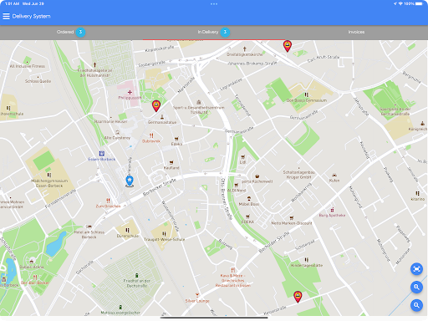This screenshot has width=428, height=321.
Task: Click the three-dot multitasking indicator at top
Action: click(x=214, y=4)
